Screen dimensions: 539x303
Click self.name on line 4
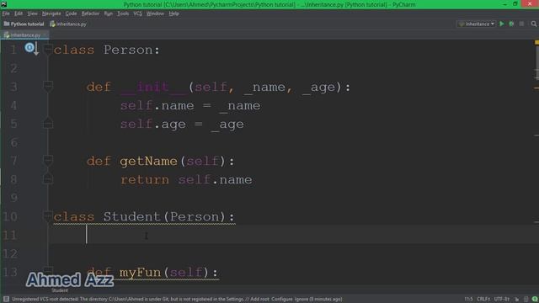coord(157,106)
